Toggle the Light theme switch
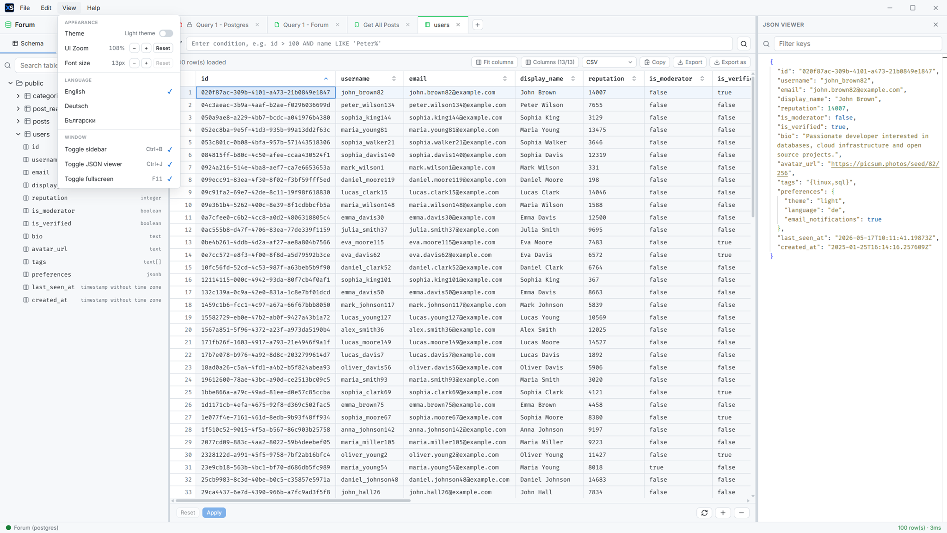Viewport: 947px width, 533px height. coord(166,33)
